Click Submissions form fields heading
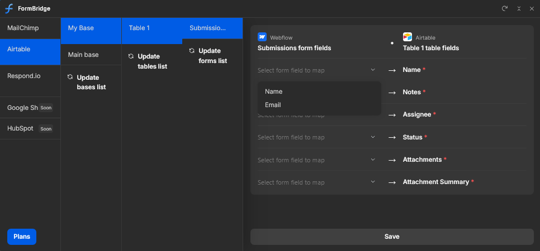540x251 pixels. click(295, 48)
